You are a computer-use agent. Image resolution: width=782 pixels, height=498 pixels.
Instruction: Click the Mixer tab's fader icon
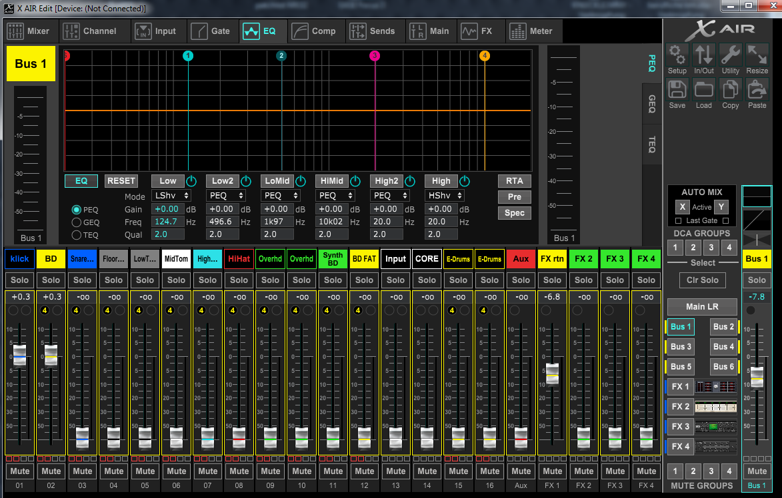[x=15, y=31]
